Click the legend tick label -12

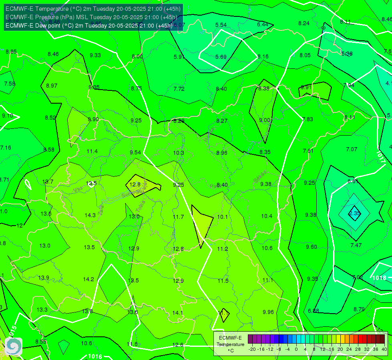coord(269,349)
